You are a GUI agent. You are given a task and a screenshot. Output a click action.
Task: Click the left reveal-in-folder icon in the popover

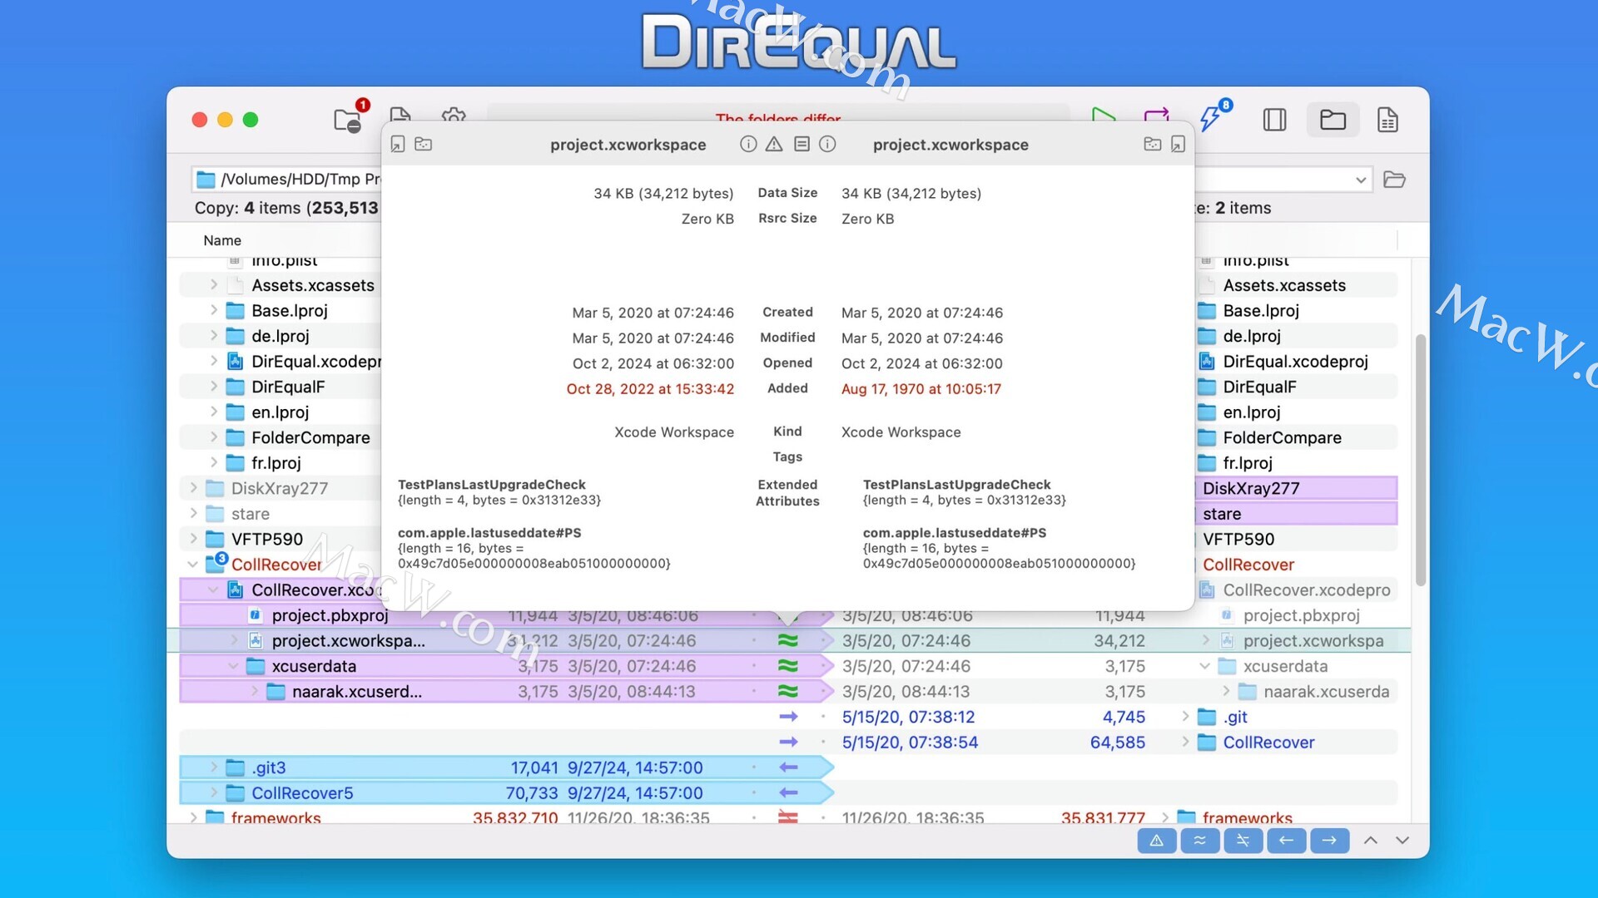pos(424,145)
